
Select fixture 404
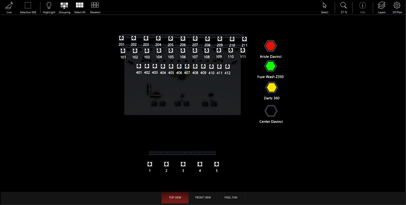(163, 67)
